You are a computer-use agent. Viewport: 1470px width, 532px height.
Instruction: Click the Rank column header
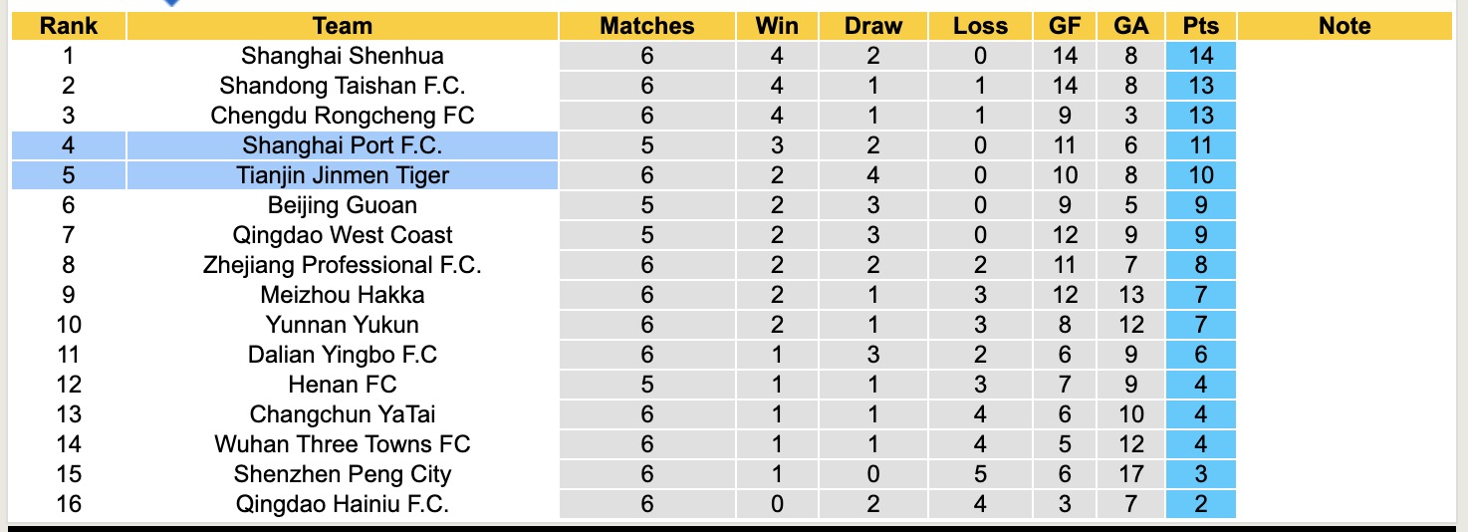click(68, 26)
